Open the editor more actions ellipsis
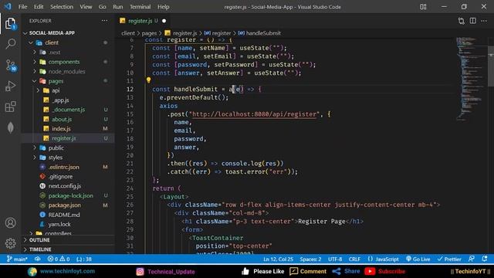The image size is (494, 278). click(484, 21)
